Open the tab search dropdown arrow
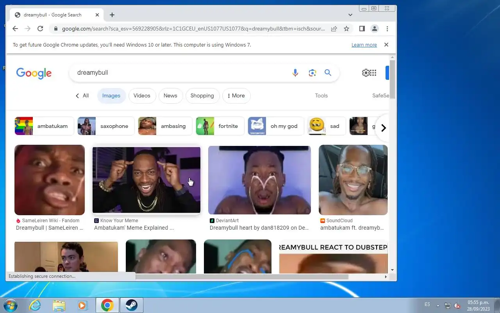This screenshot has width=500, height=313. pyautogui.click(x=350, y=15)
